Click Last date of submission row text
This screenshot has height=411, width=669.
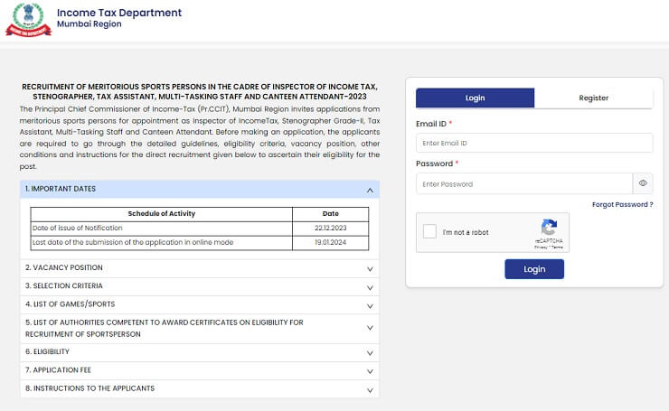point(133,243)
